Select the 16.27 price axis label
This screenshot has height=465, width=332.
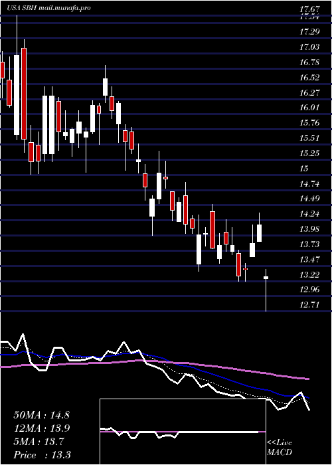[x=309, y=92]
